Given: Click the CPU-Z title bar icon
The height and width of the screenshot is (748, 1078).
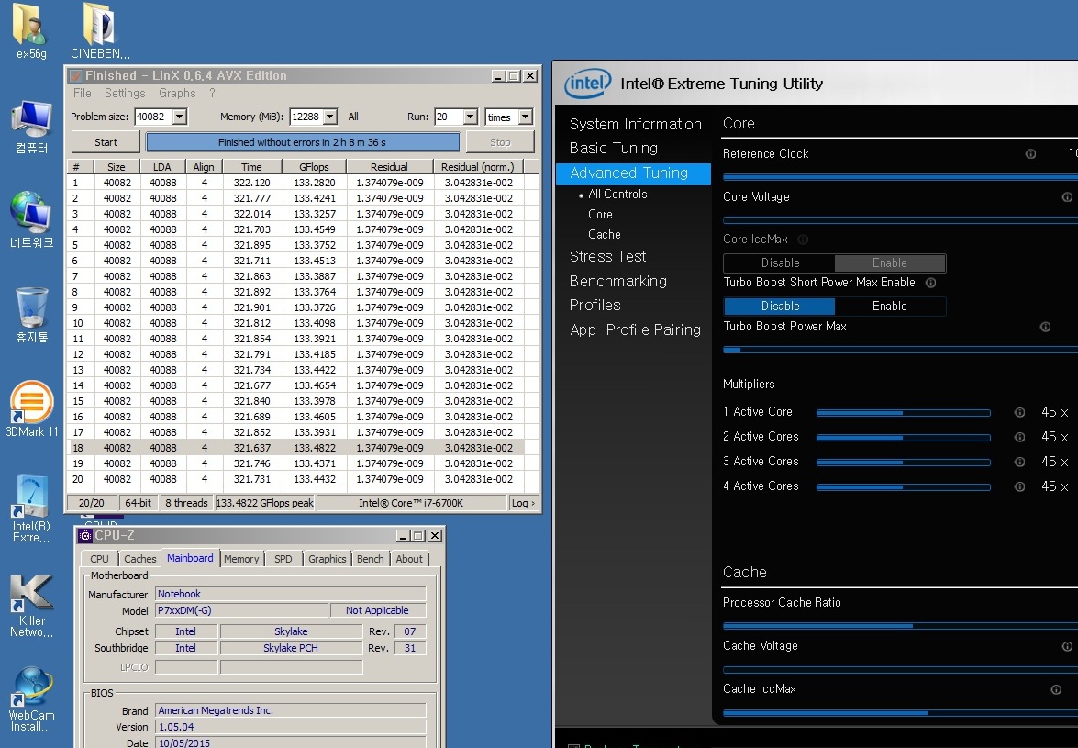Looking at the screenshot, I should [85, 536].
